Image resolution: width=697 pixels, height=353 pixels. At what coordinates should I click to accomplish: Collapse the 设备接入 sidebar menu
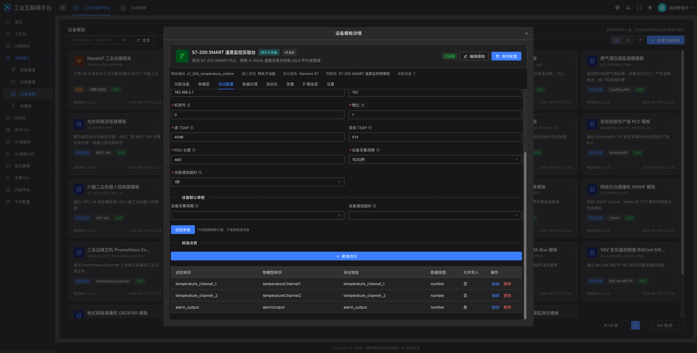pos(27,58)
